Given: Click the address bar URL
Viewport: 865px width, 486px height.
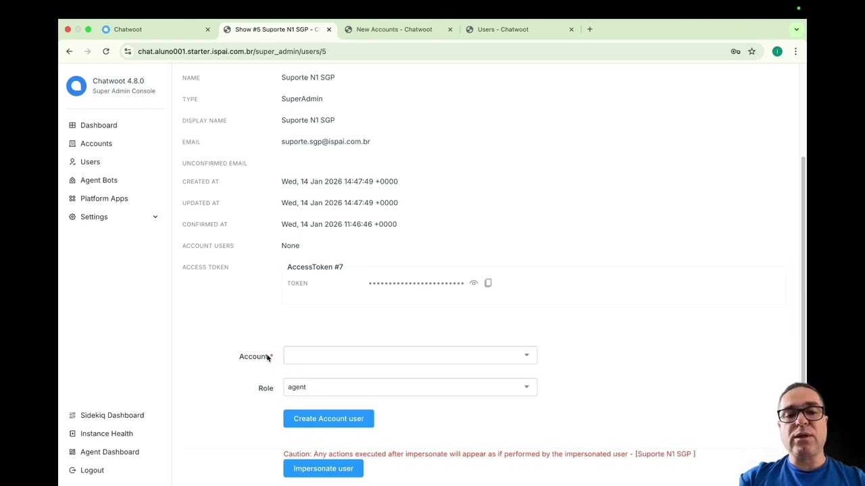Looking at the screenshot, I should 232,51.
